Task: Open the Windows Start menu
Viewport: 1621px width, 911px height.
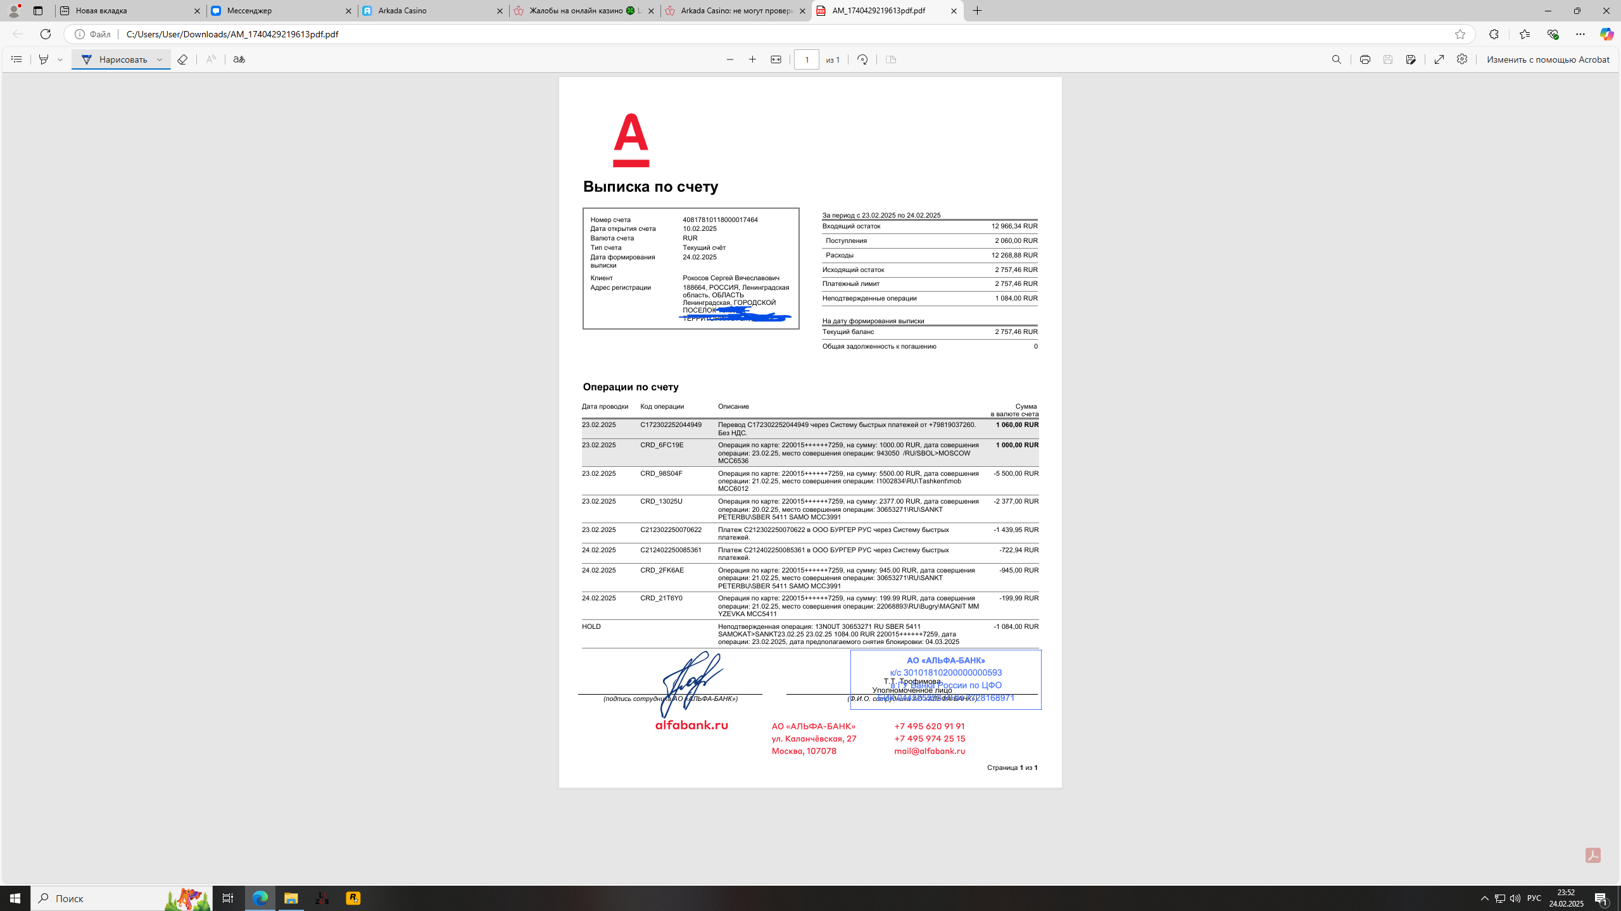Action: (x=15, y=898)
